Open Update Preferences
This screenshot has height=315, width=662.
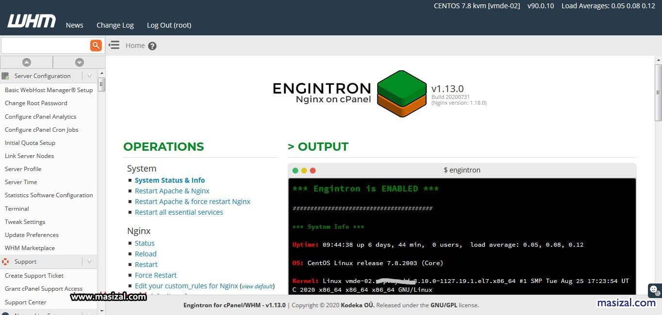[32, 235]
